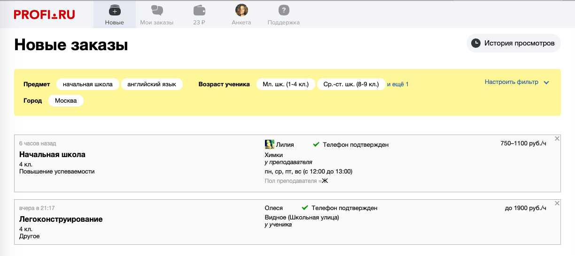Click the PROFI.RU logo
This screenshot has width=575, height=256.
pyautogui.click(x=44, y=15)
